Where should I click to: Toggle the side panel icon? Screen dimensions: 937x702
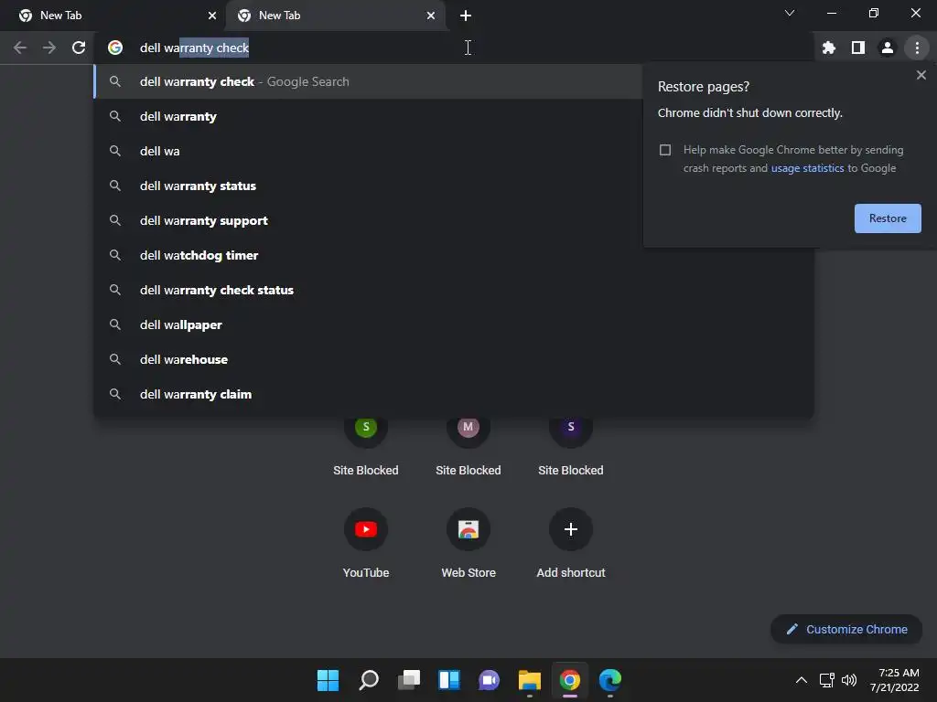tap(858, 48)
